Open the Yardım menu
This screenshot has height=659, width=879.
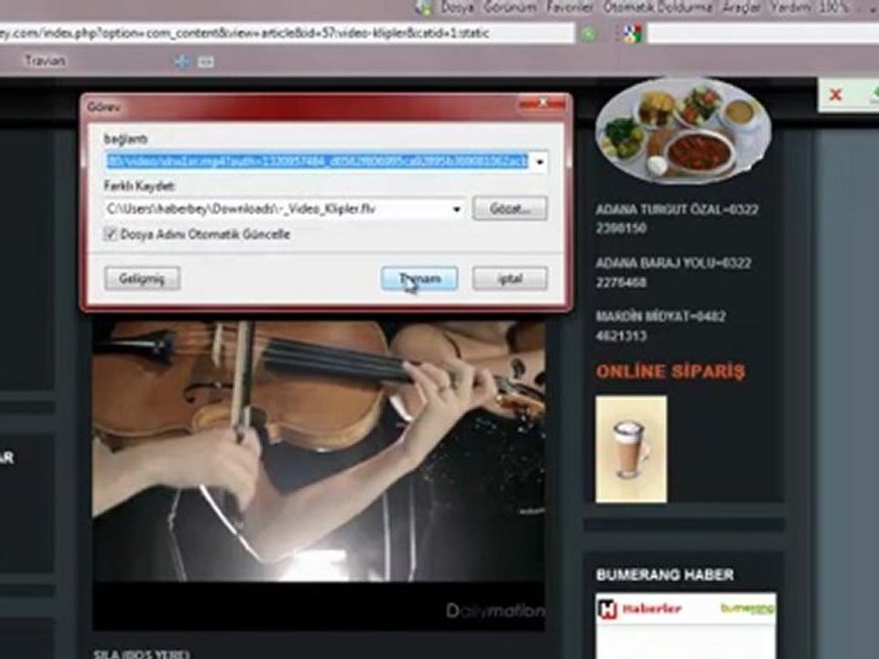[789, 7]
